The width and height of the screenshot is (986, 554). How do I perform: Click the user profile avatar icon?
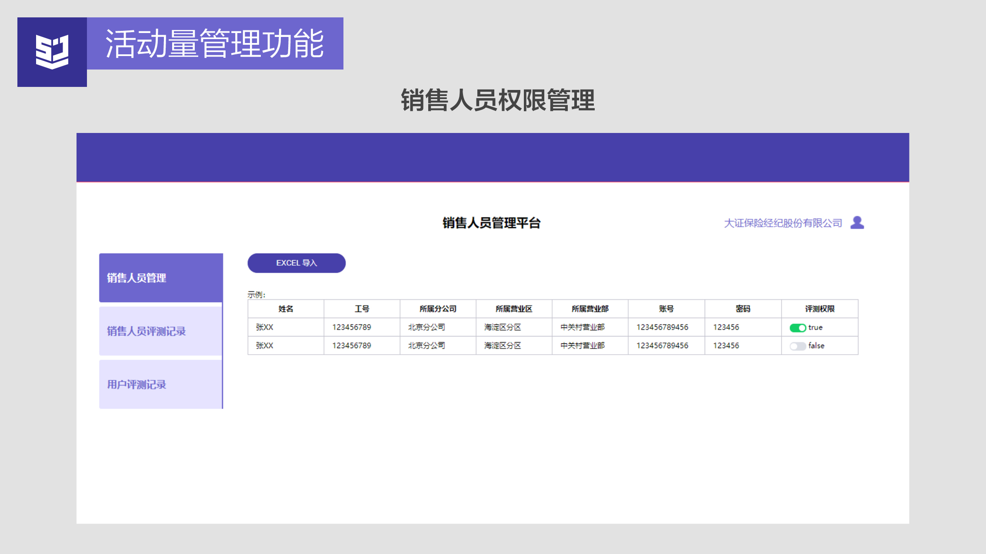tap(857, 222)
